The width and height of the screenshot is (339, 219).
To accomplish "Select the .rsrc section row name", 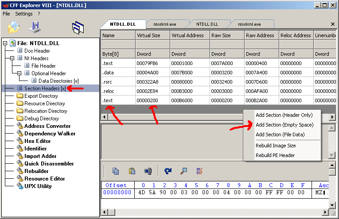I will click(x=107, y=82).
